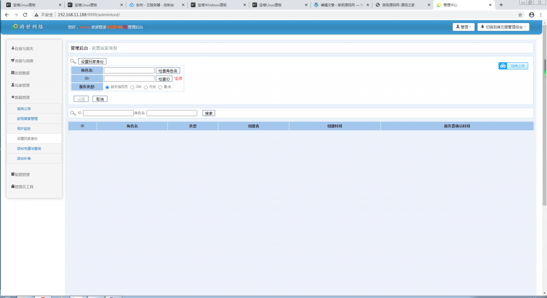This screenshot has width=547, height=298.
Task: Switch to 实例 - 云服务器 - 控制台 tab
Action: [x=156, y=5]
